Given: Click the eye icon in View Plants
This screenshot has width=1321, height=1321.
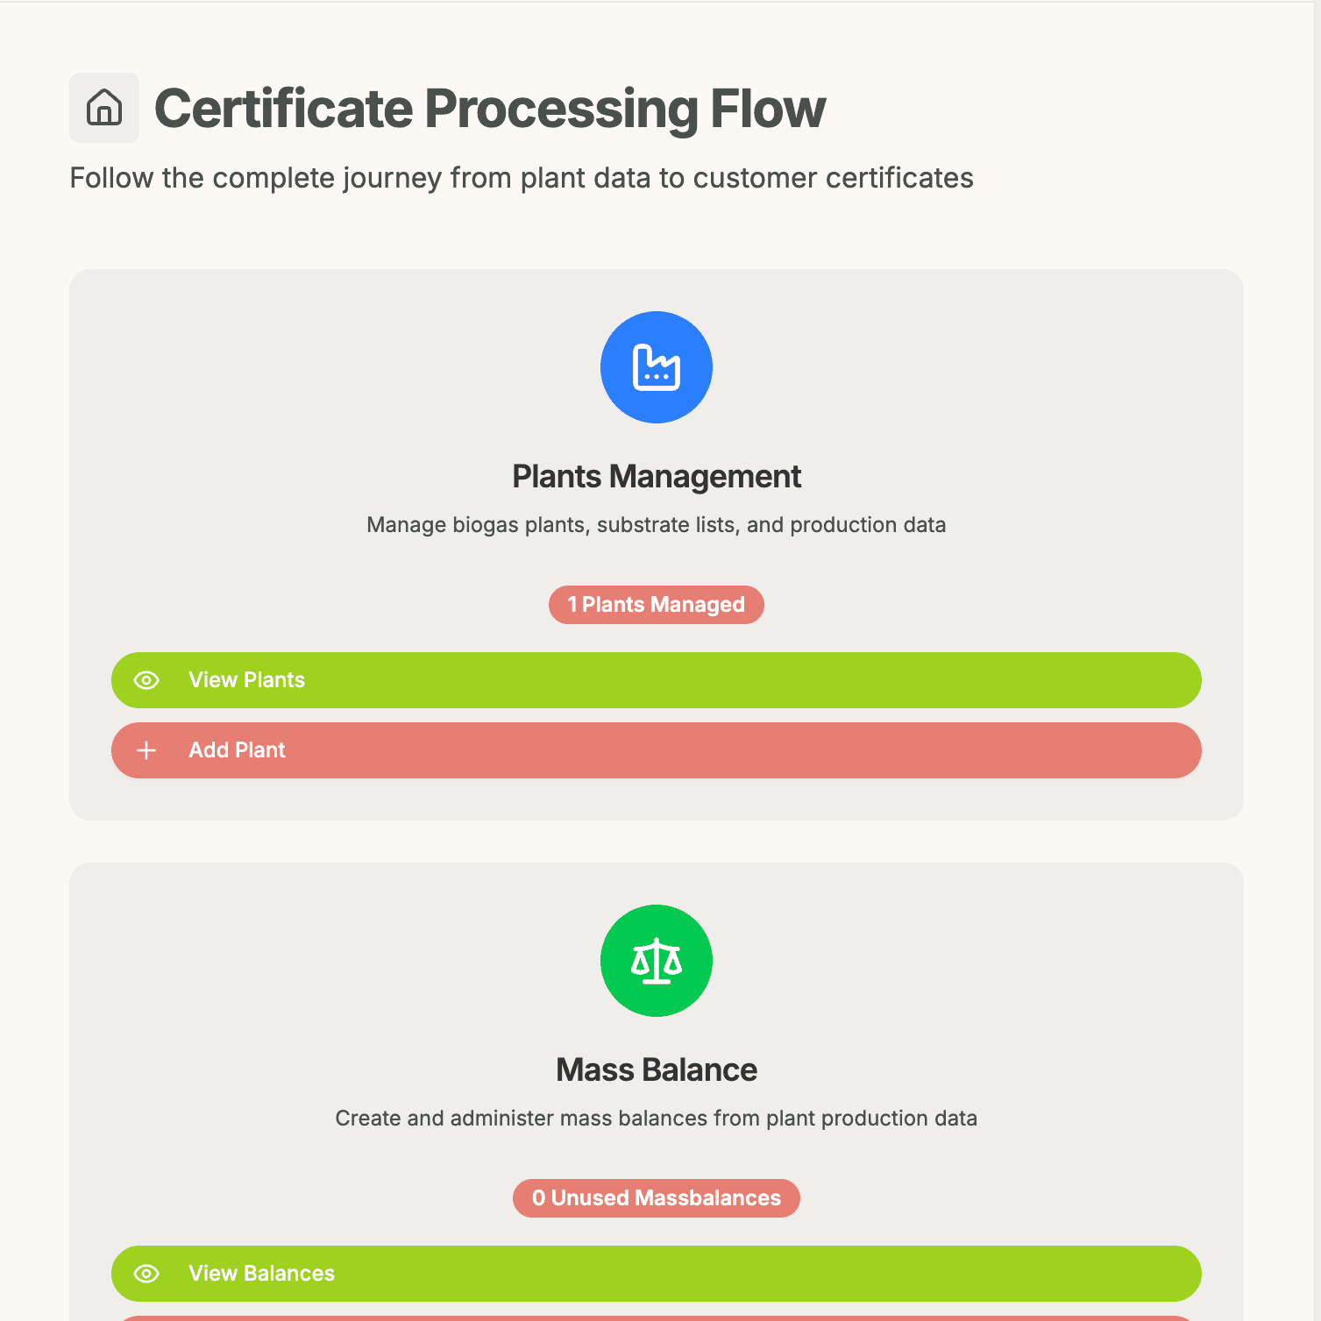Looking at the screenshot, I should [146, 680].
